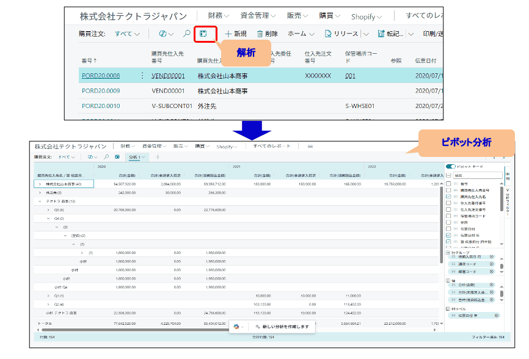This screenshot has width=529, height=359.
Task: Open the 列 columns side panel tab
Action: coord(508,176)
